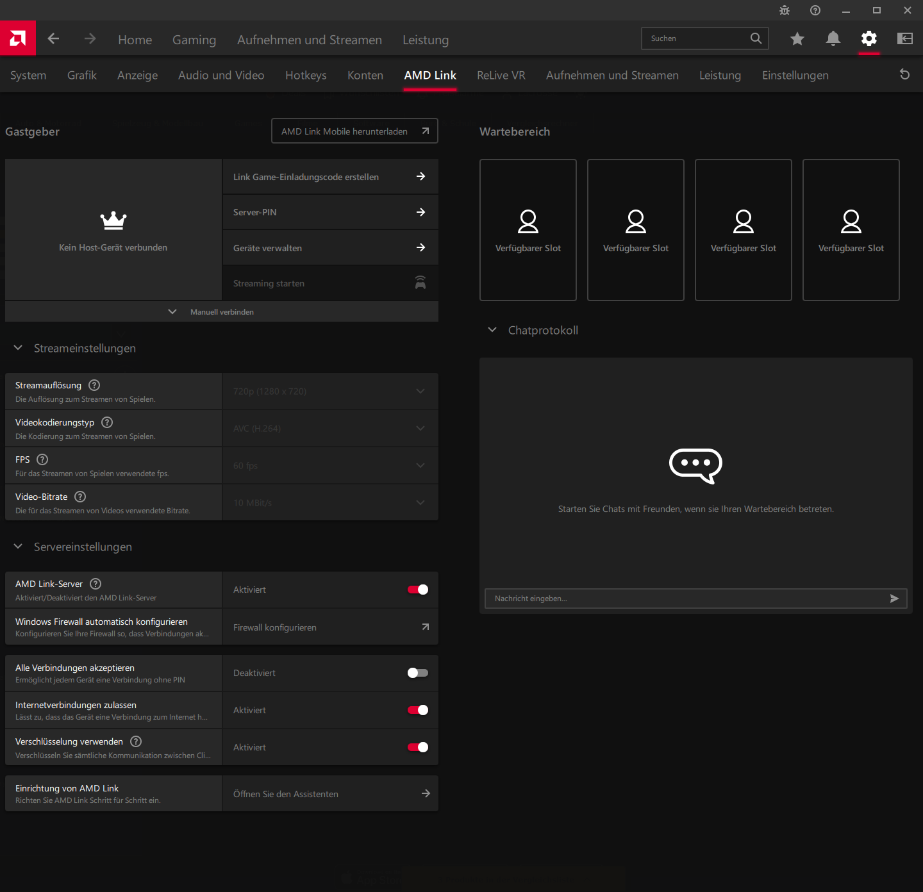The height and width of the screenshot is (892, 923).
Task: Select the first Verfügbarer Slot
Action: [528, 230]
